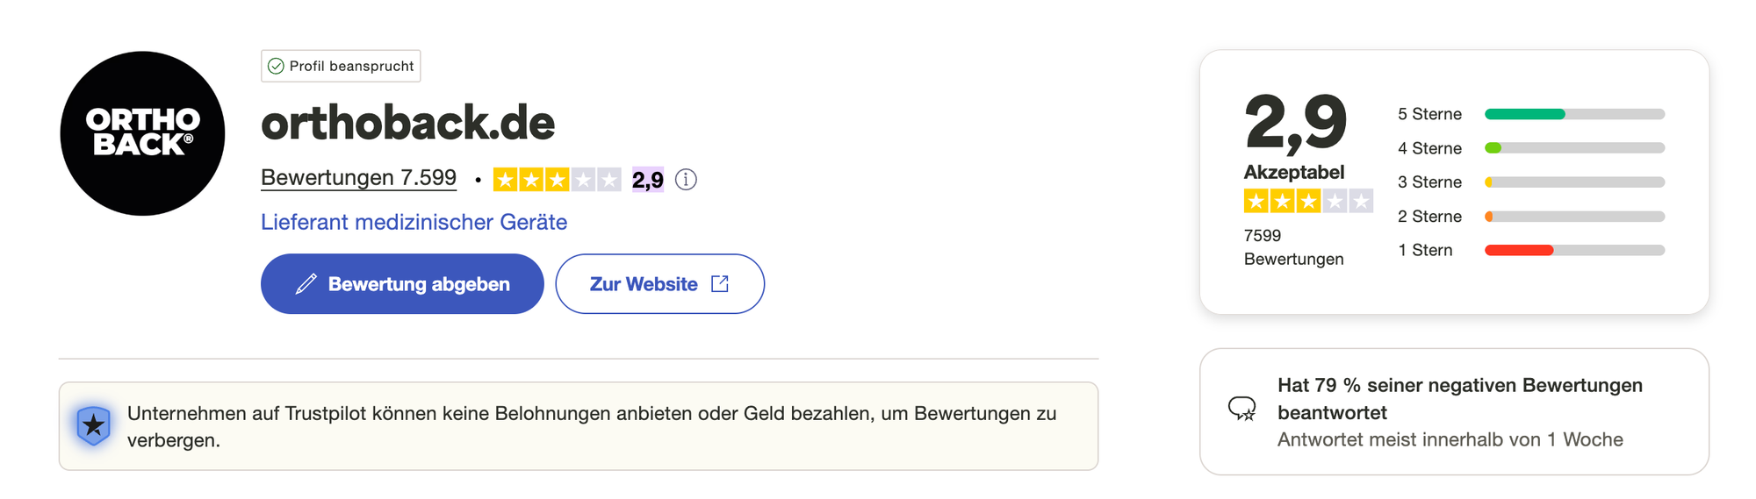Click the blue shield star icon in the notice
The width and height of the screenshot is (1756, 499).
pos(93,426)
